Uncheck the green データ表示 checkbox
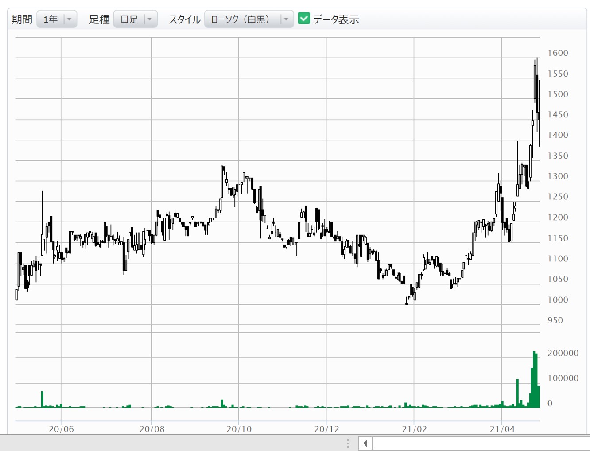 tap(304, 19)
